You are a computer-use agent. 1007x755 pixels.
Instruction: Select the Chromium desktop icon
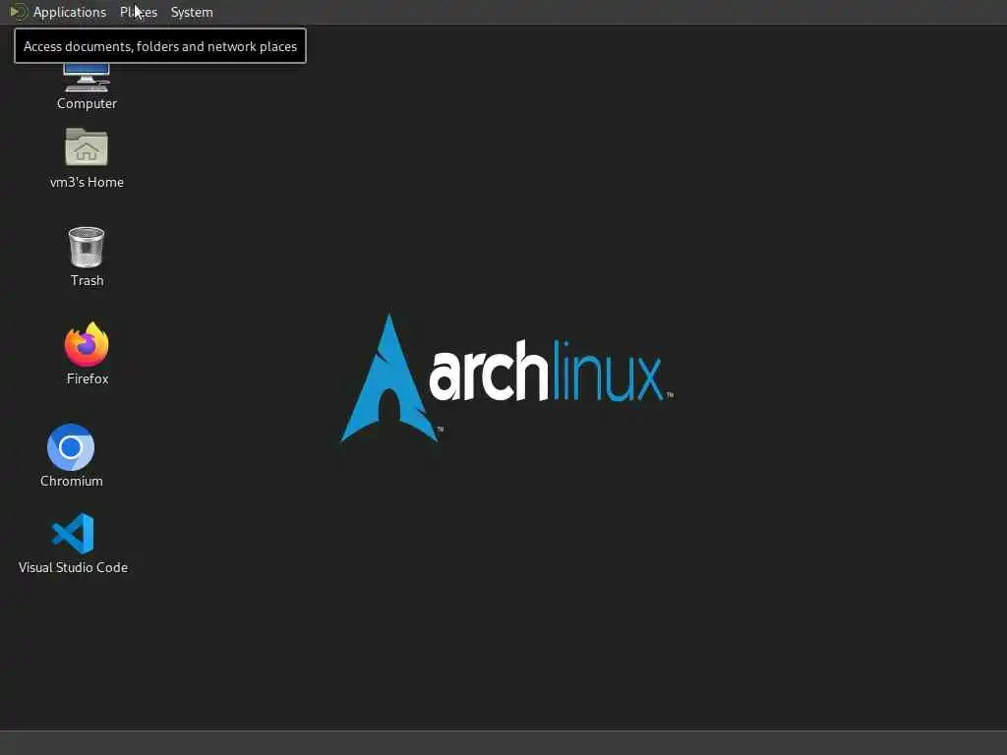[x=71, y=447]
